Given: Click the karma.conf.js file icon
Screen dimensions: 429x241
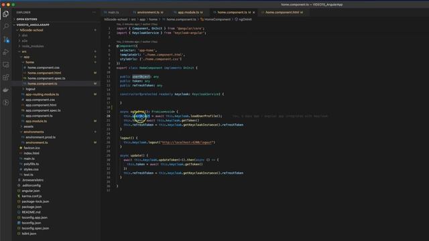Looking at the screenshot, I should [x=19, y=196].
